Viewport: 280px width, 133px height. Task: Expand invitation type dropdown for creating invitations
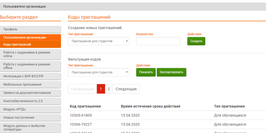98,41
